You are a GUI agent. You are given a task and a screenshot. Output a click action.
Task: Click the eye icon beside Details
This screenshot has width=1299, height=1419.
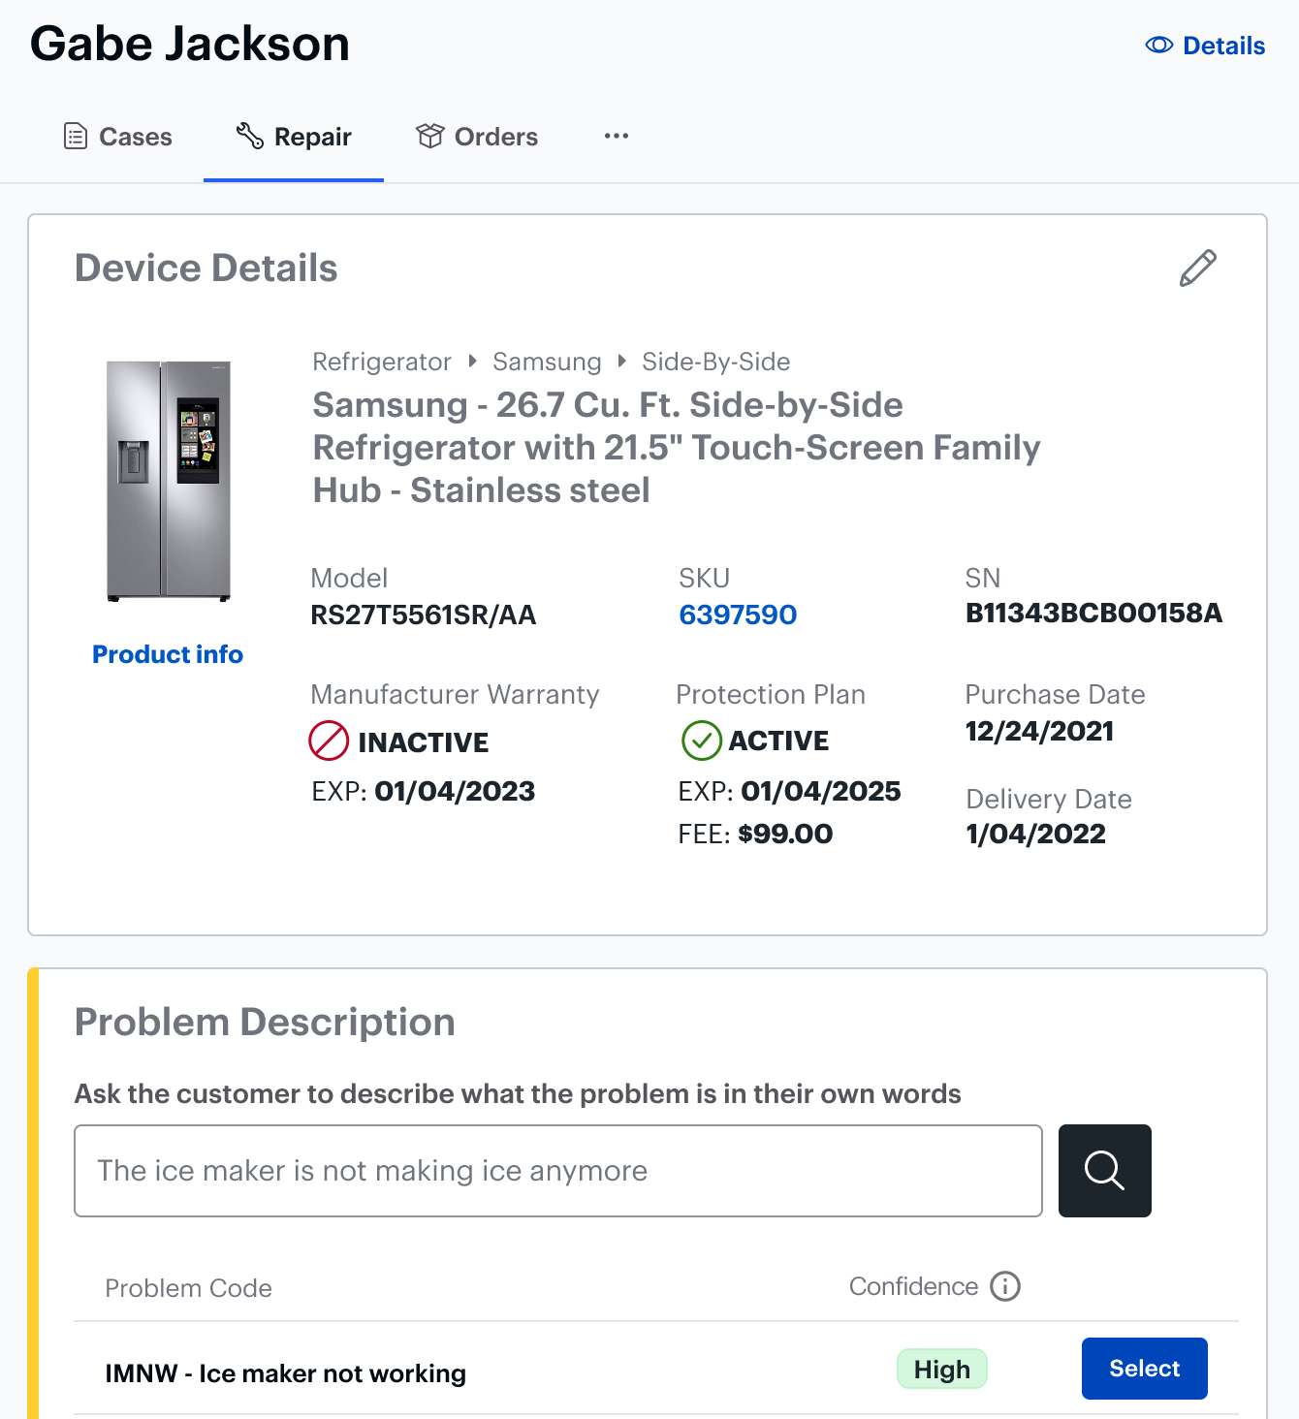coord(1158,46)
